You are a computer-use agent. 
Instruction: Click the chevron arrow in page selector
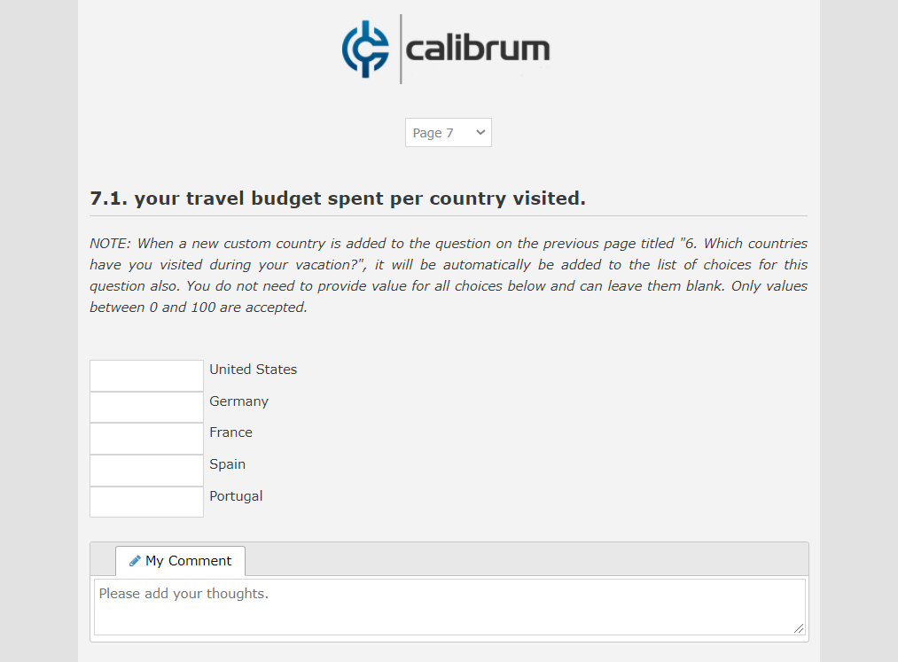480,133
